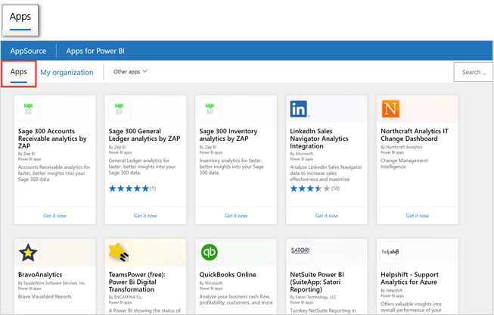
Task: Open Sage 300 Accounts Receivable analytics by ZAP title
Action: (52, 139)
